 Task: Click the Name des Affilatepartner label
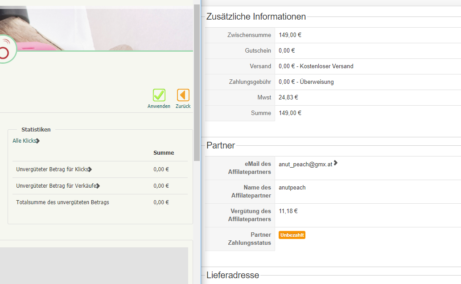251,191
